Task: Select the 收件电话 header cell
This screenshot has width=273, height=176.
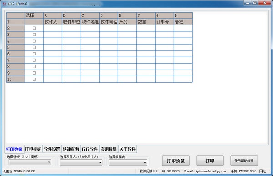Action: pos(109,22)
